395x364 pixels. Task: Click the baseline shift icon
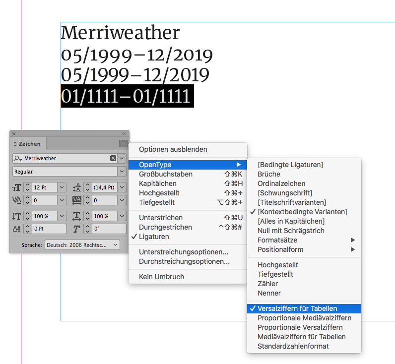[17, 229]
